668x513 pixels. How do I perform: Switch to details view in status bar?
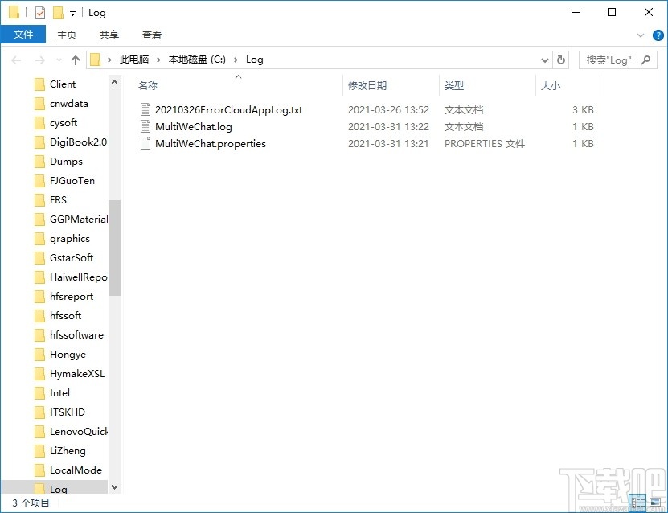[x=637, y=503]
